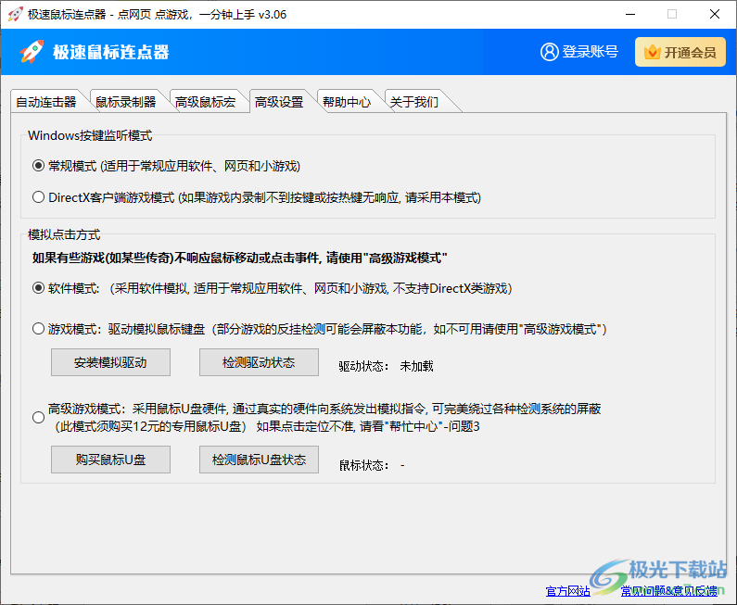This screenshot has width=737, height=605.
Task: Click the 检测驱动状态 button
Action: pyautogui.click(x=259, y=362)
